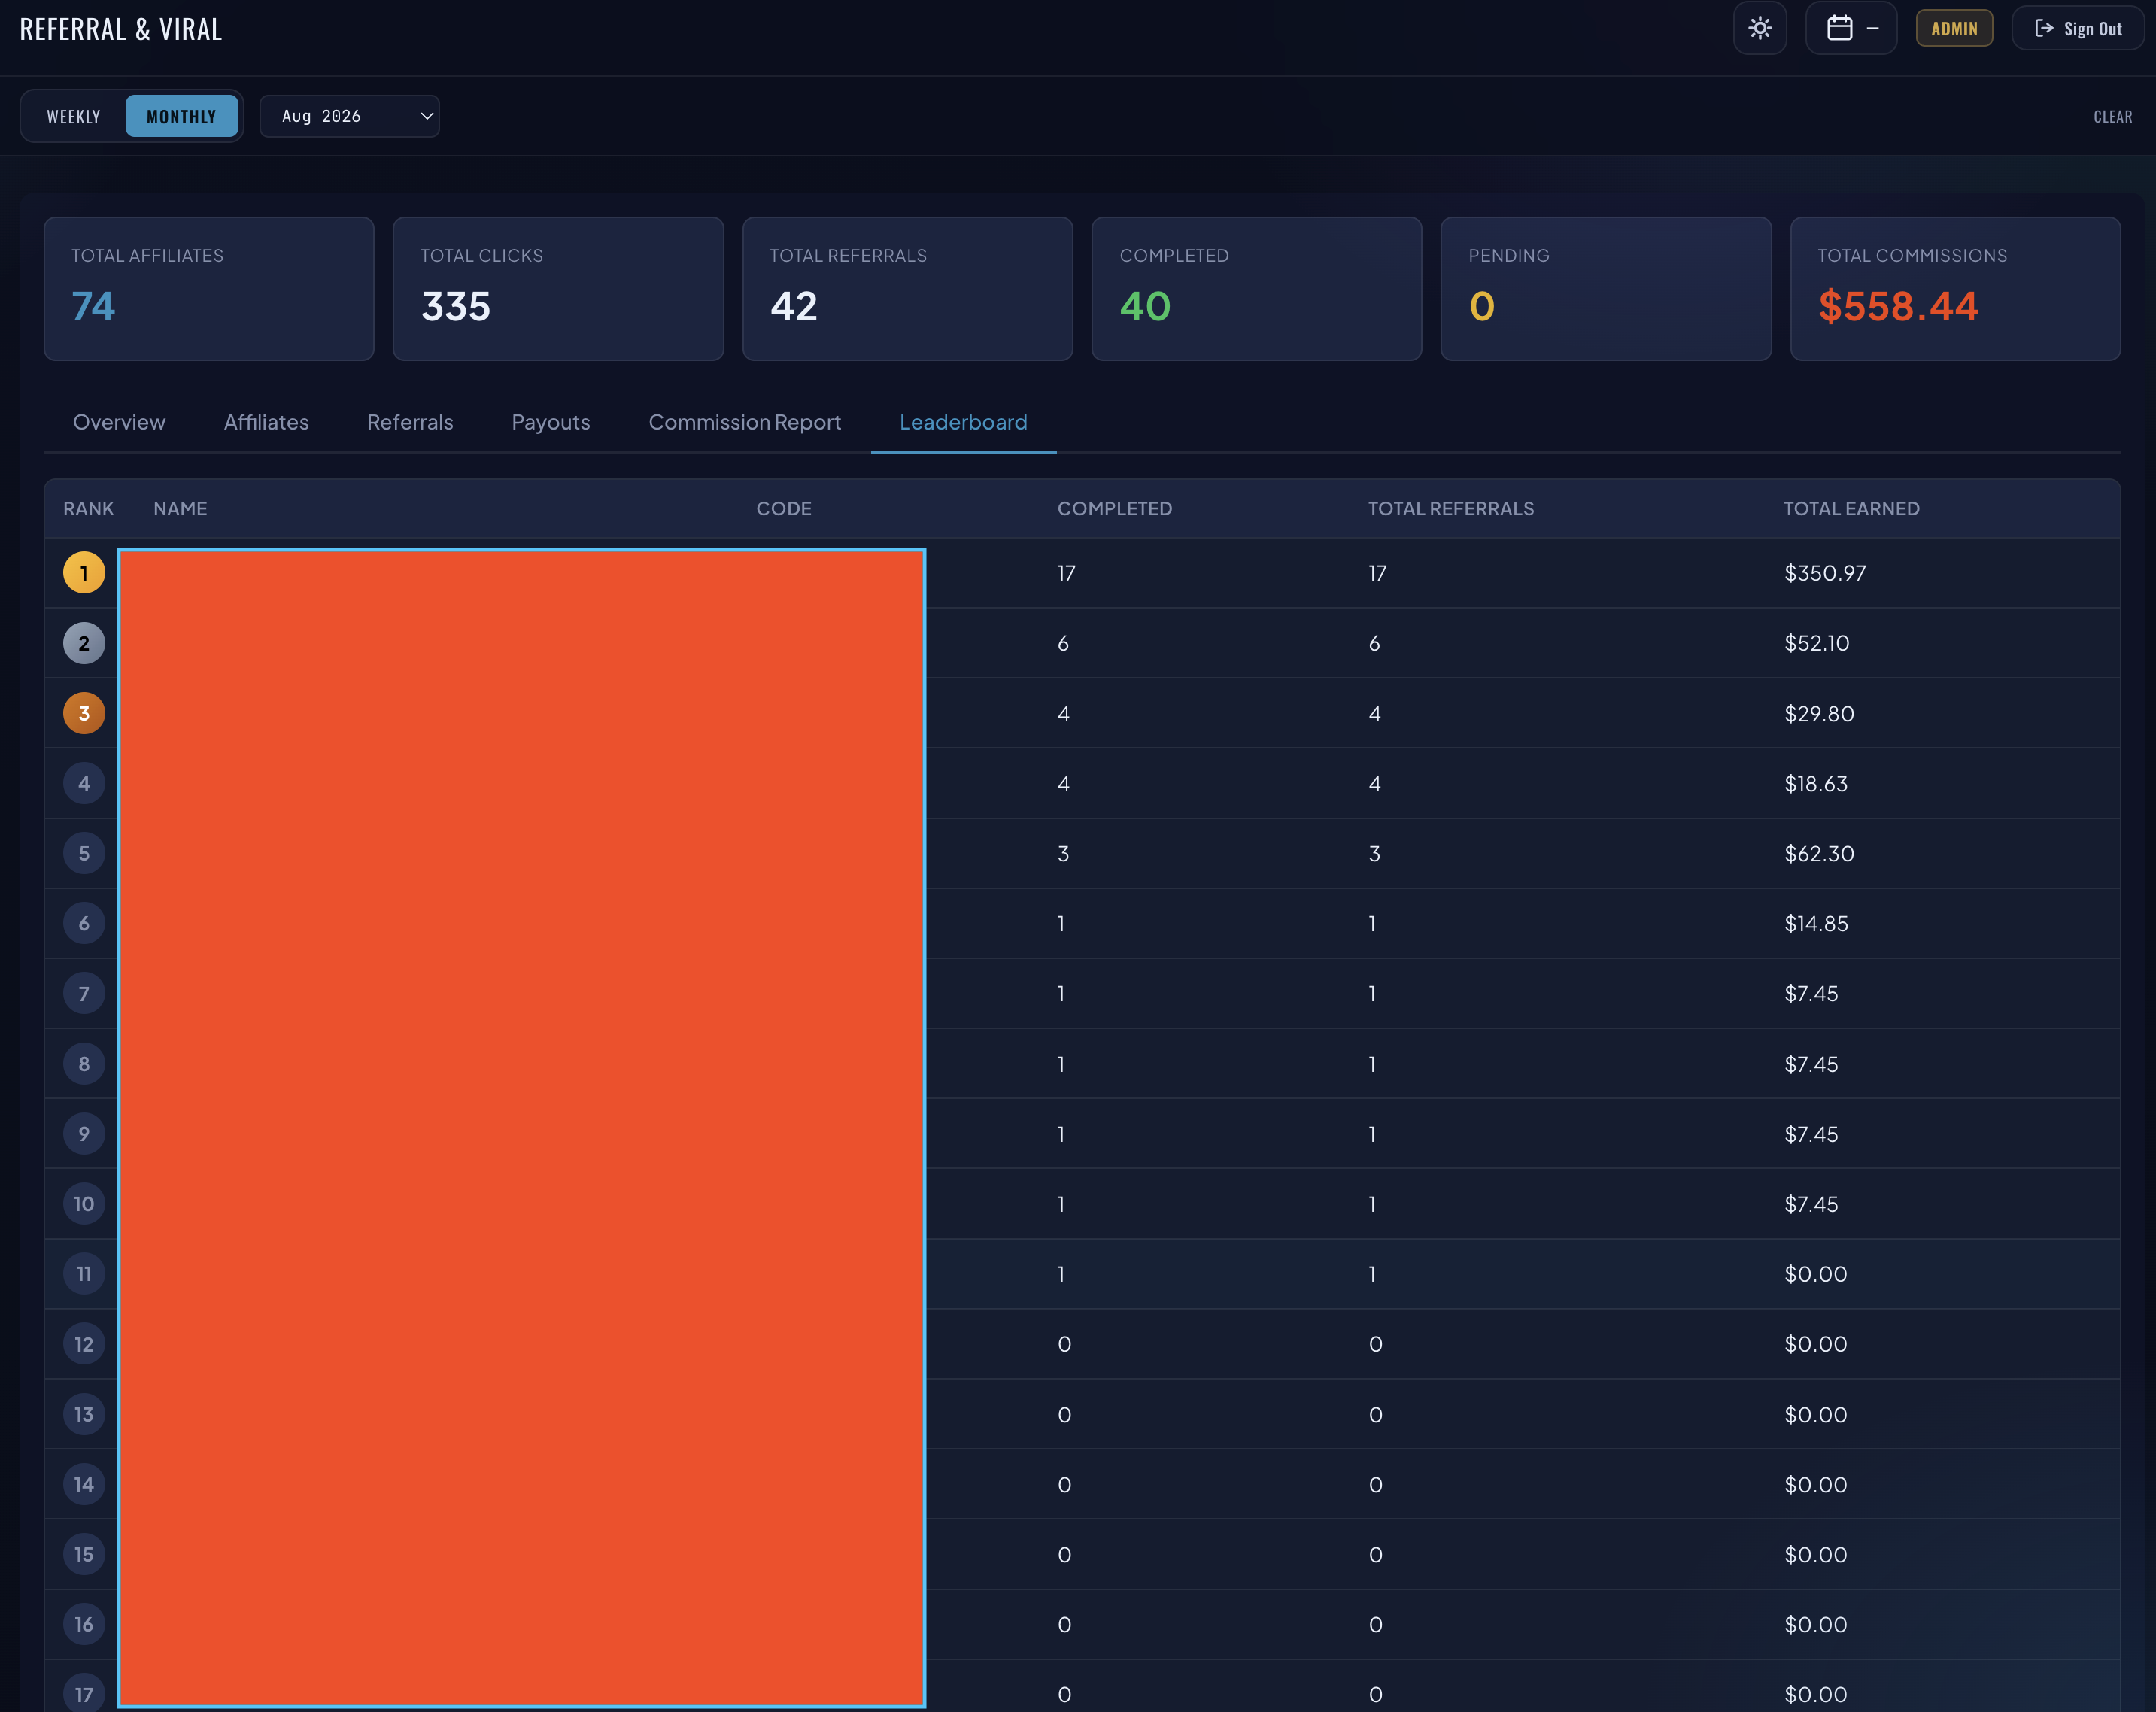The width and height of the screenshot is (2156, 1712).
Task: Click the $350.97 total earned value
Action: tap(1825, 573)
